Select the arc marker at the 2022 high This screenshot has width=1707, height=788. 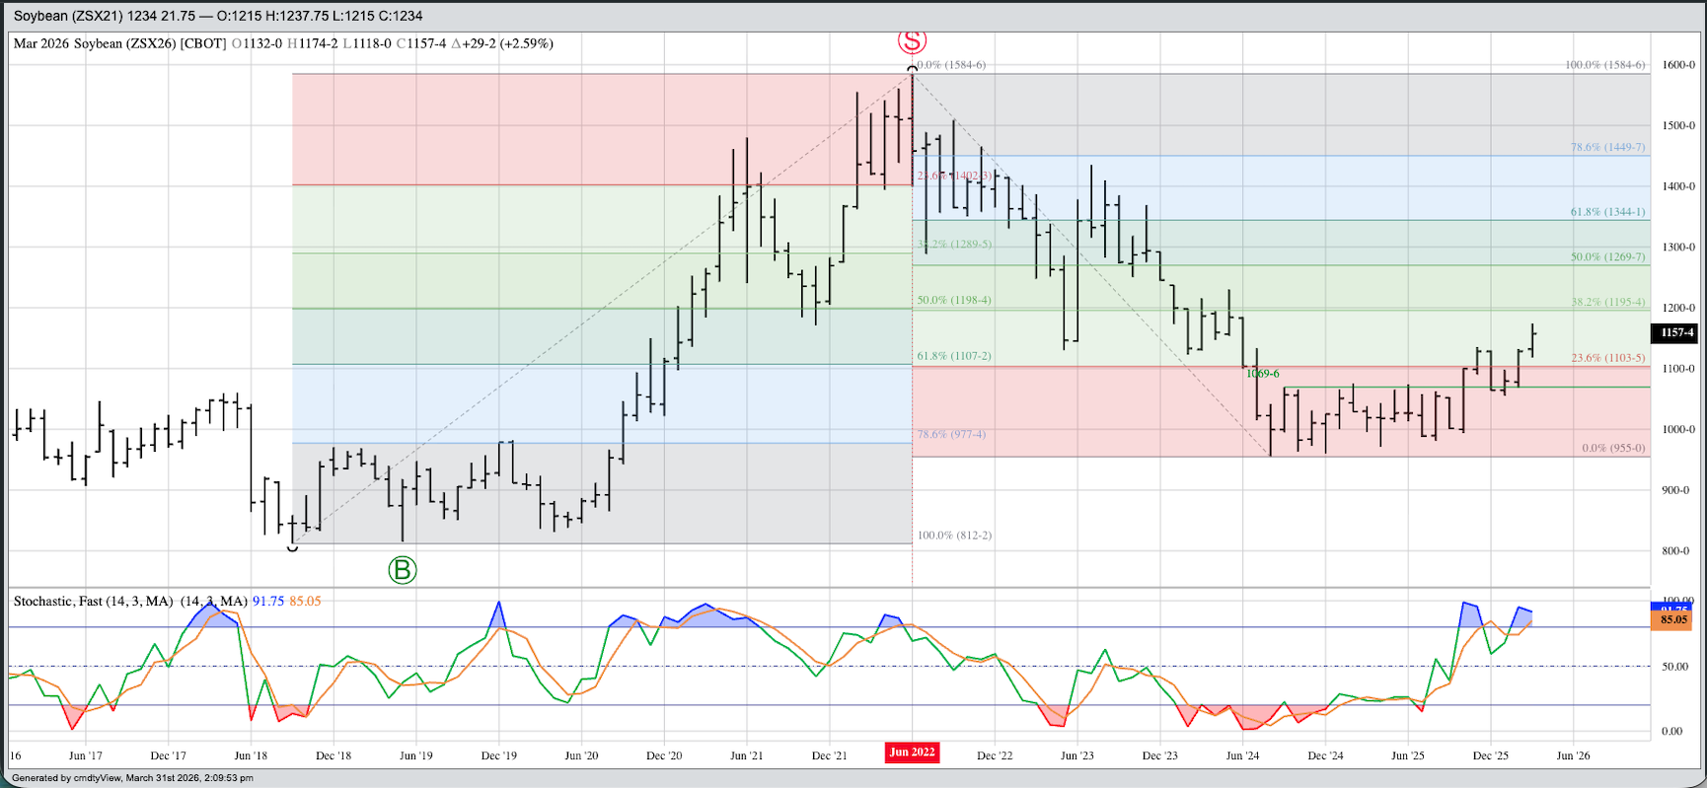tap(912, 69)
